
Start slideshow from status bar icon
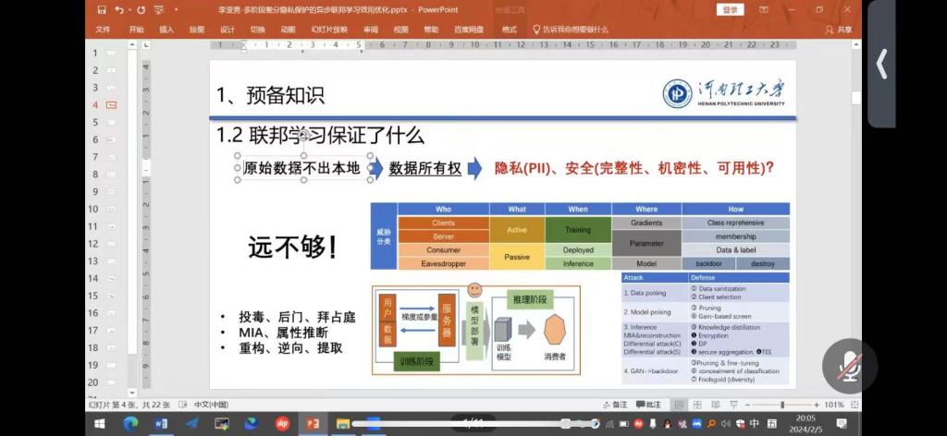point(732,405)
